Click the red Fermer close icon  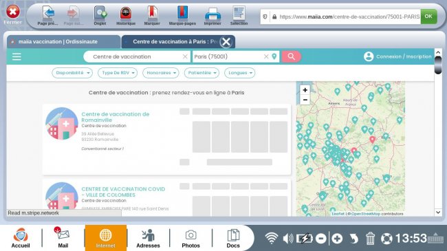[13, 12]
